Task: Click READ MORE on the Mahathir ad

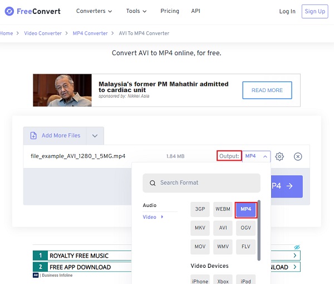Action: pos(267,90)
